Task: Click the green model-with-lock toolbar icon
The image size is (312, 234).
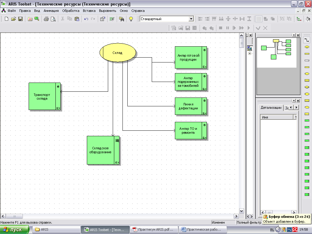Action: pos(37,19)
